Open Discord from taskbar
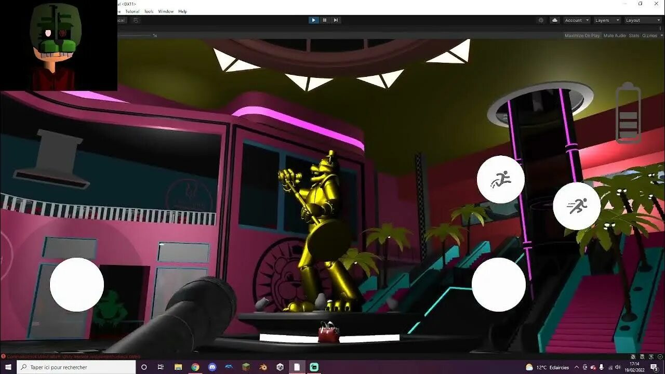665x374 pixels. click(x=212, y=367)
